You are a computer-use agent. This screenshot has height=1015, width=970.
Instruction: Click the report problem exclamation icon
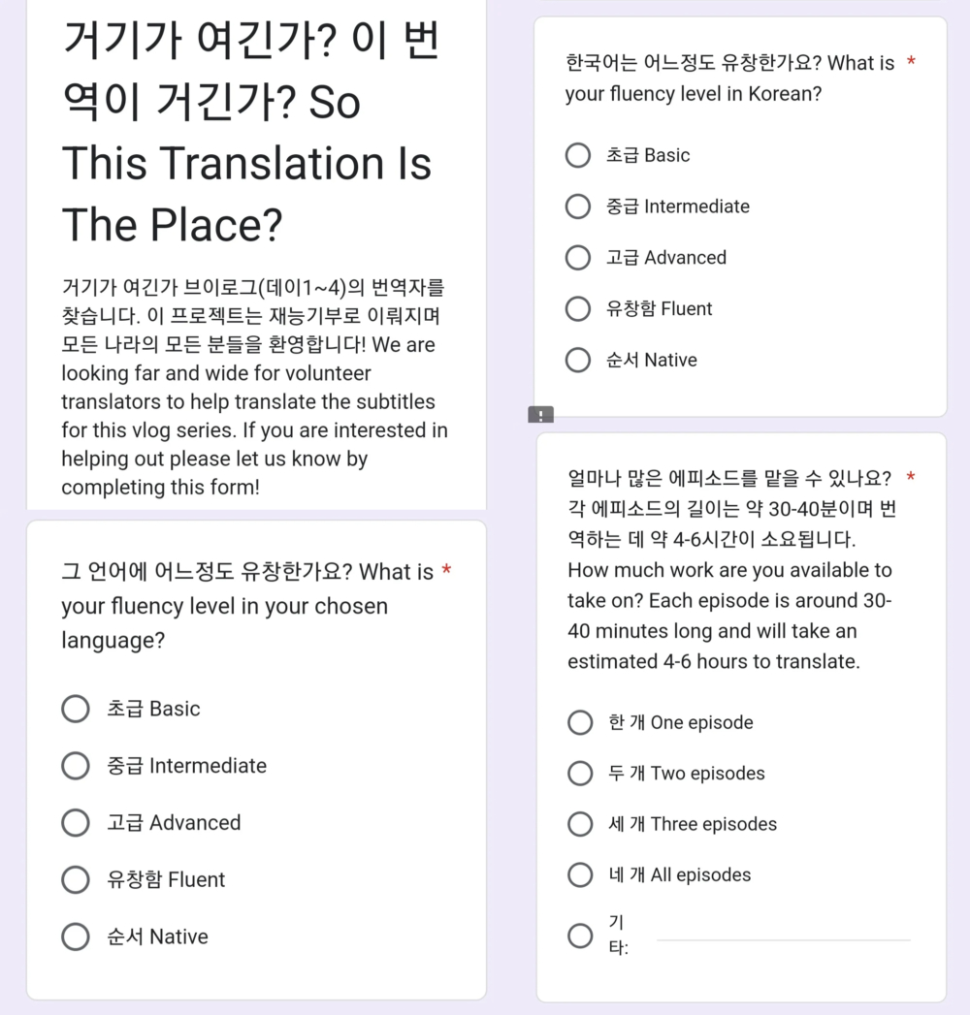point(540,415)
